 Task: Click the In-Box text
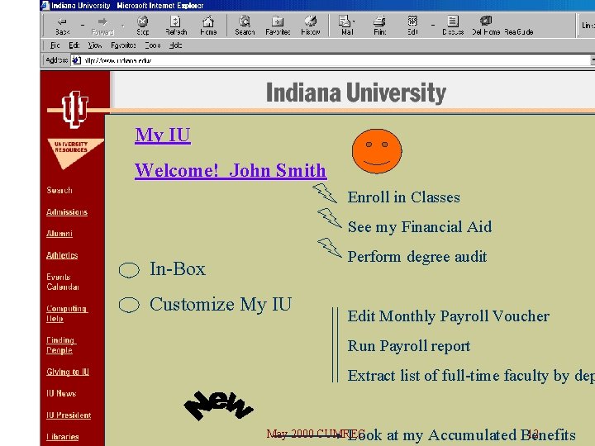178,269
